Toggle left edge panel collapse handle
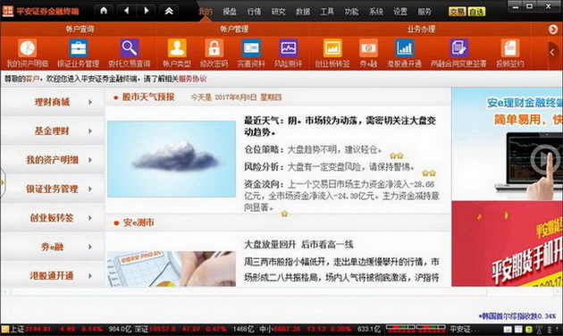The image size is (563, 336). click(3, 183)
